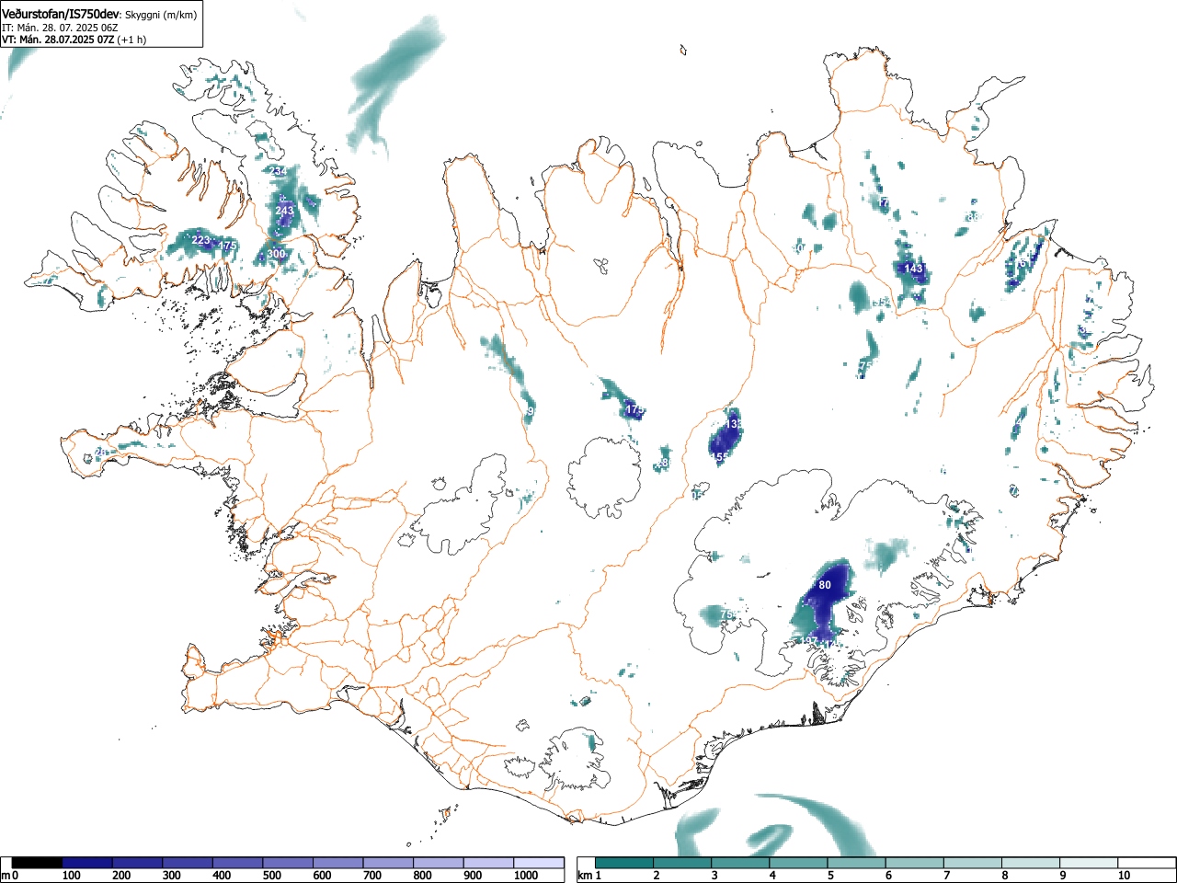This screenshot has width=1177, height=883.
Task: Click the '243' visibility value in the Westfjords
Action: [285, 211]
